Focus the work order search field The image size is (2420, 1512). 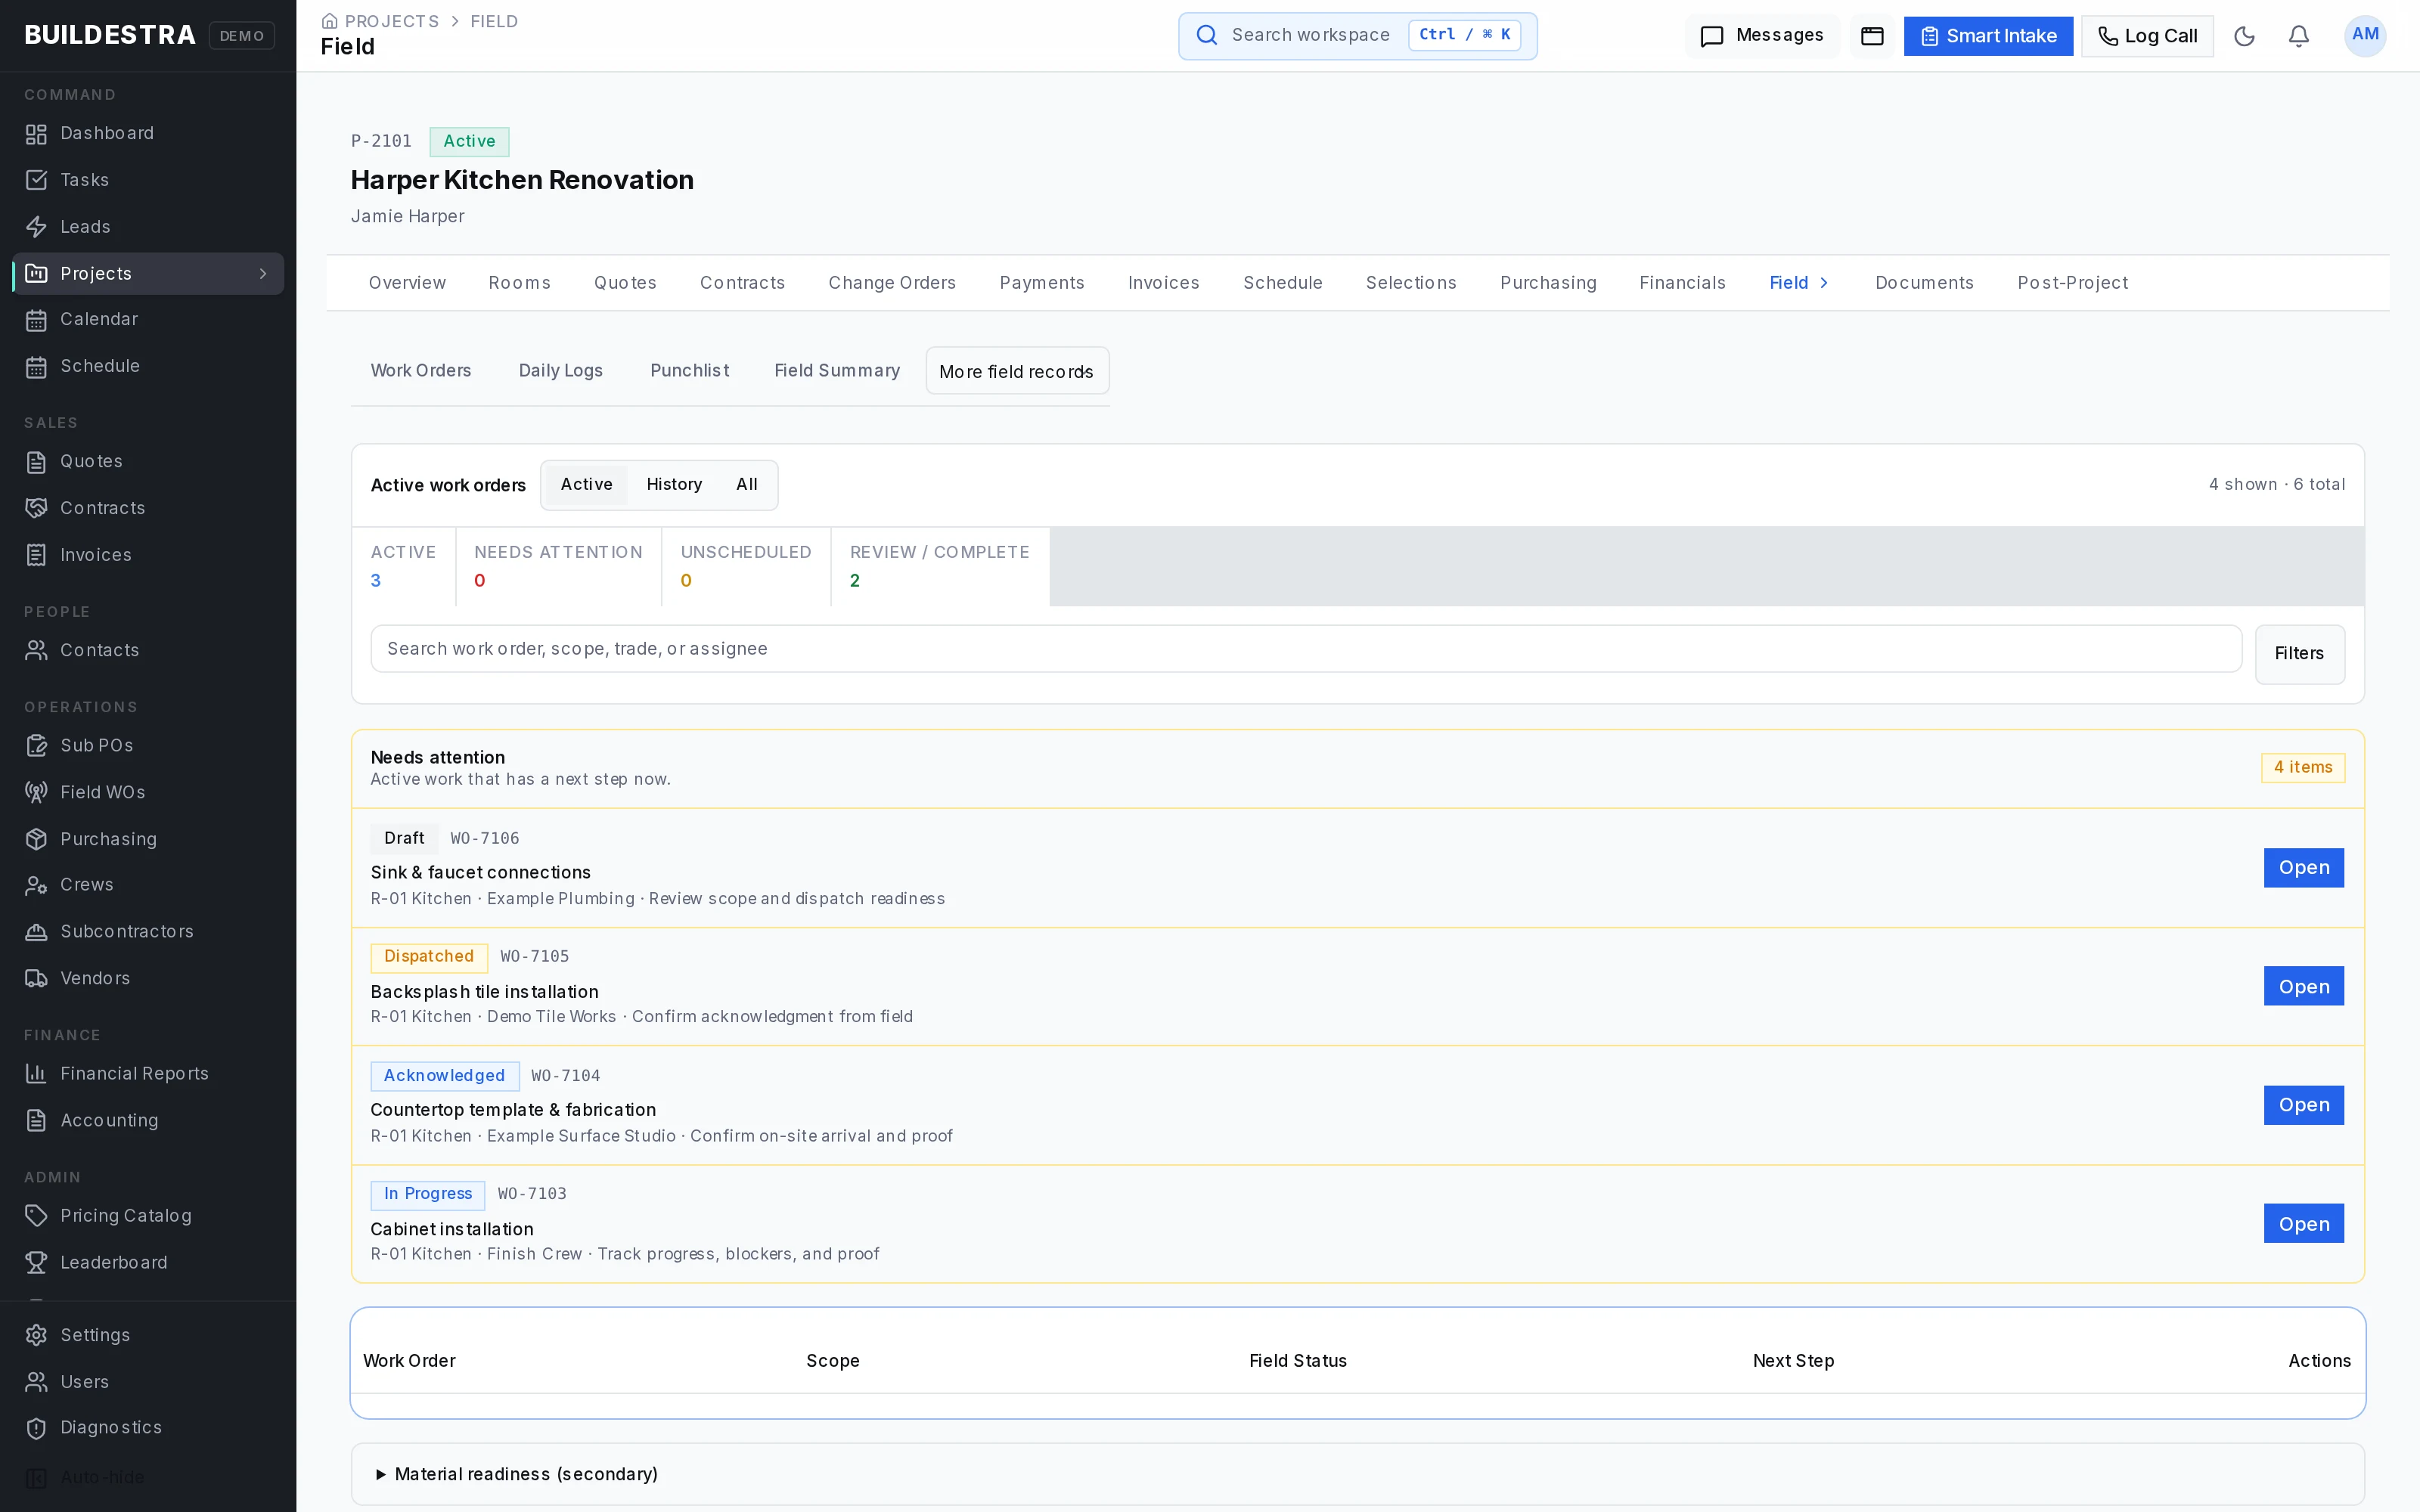click(x=1306, y=649)
